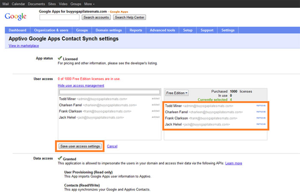Open Mail in the top bar
300x195 pixels.
point(6,3)
